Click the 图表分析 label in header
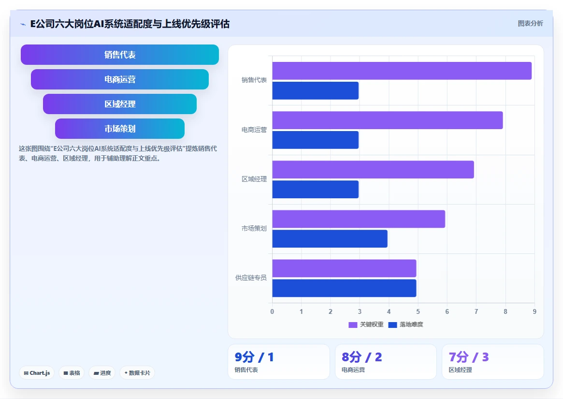 coord(530,23)
